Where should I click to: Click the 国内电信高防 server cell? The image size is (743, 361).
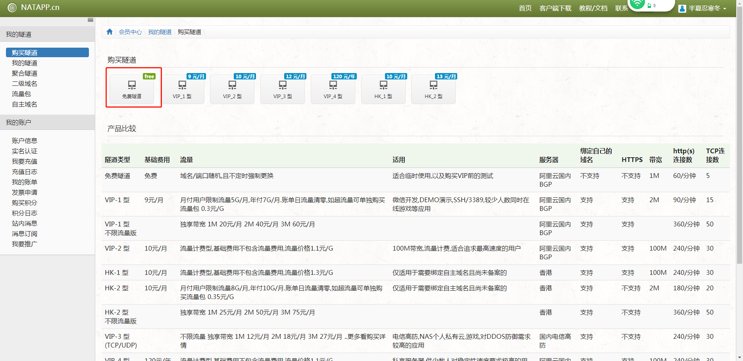(555, 341)
